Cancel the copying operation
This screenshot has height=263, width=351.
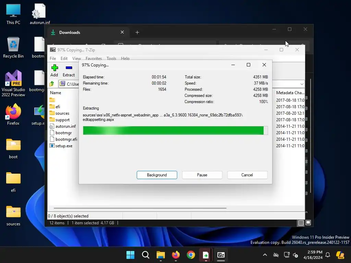(x=247, y=175)
